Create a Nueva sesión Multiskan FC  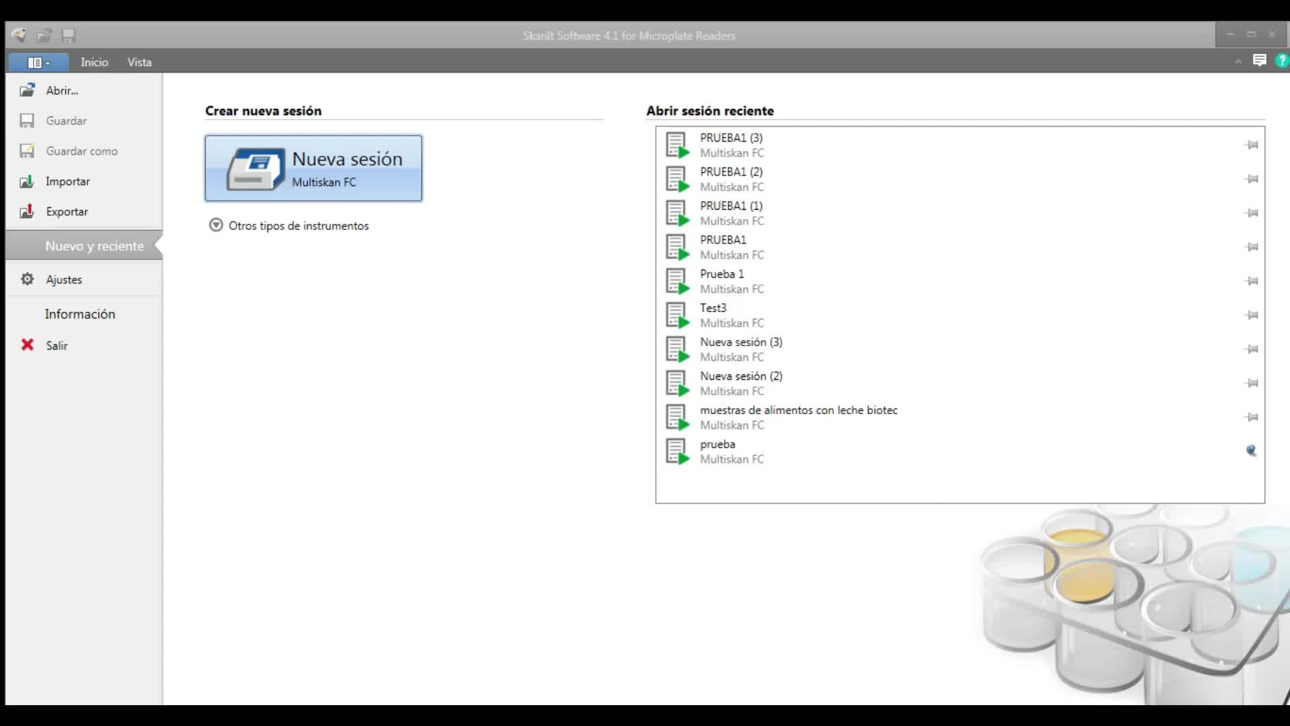click(x=314, y=168)
